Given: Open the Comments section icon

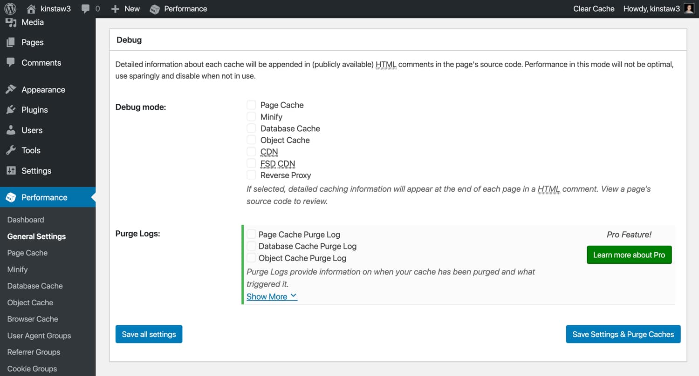Looking at the screenshot, I should coord(10,63).
